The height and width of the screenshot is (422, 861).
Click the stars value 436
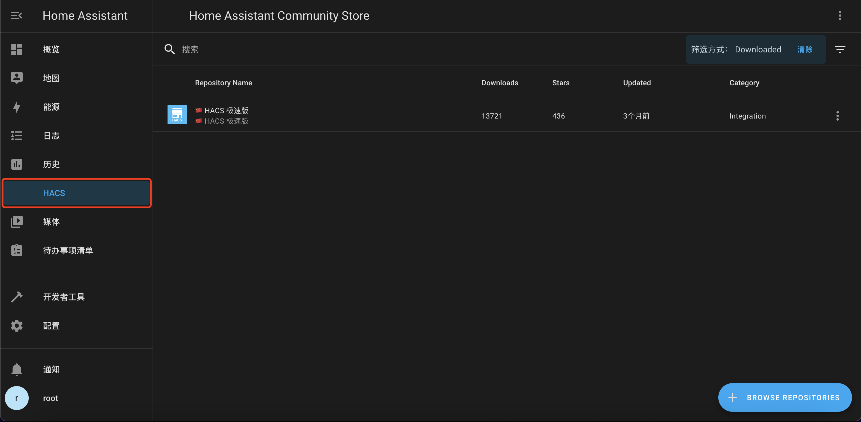coord(558,116)
